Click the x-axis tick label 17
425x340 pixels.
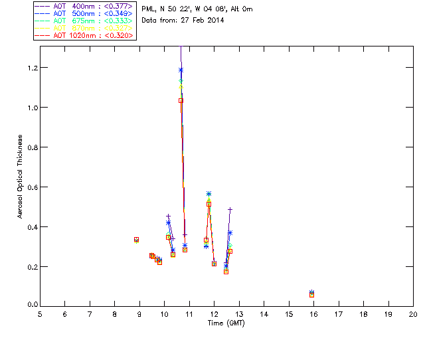pos(339,314)
